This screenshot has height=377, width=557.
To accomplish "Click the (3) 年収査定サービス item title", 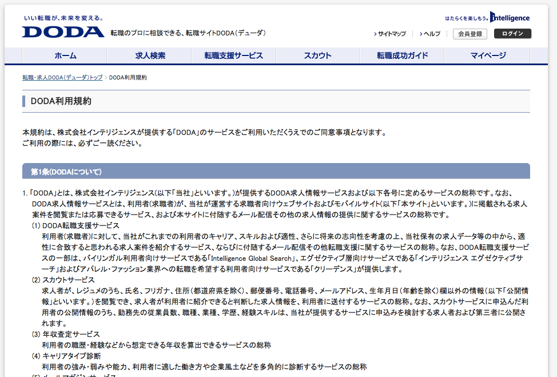I will pyautogui.click(x=66, y=334).
